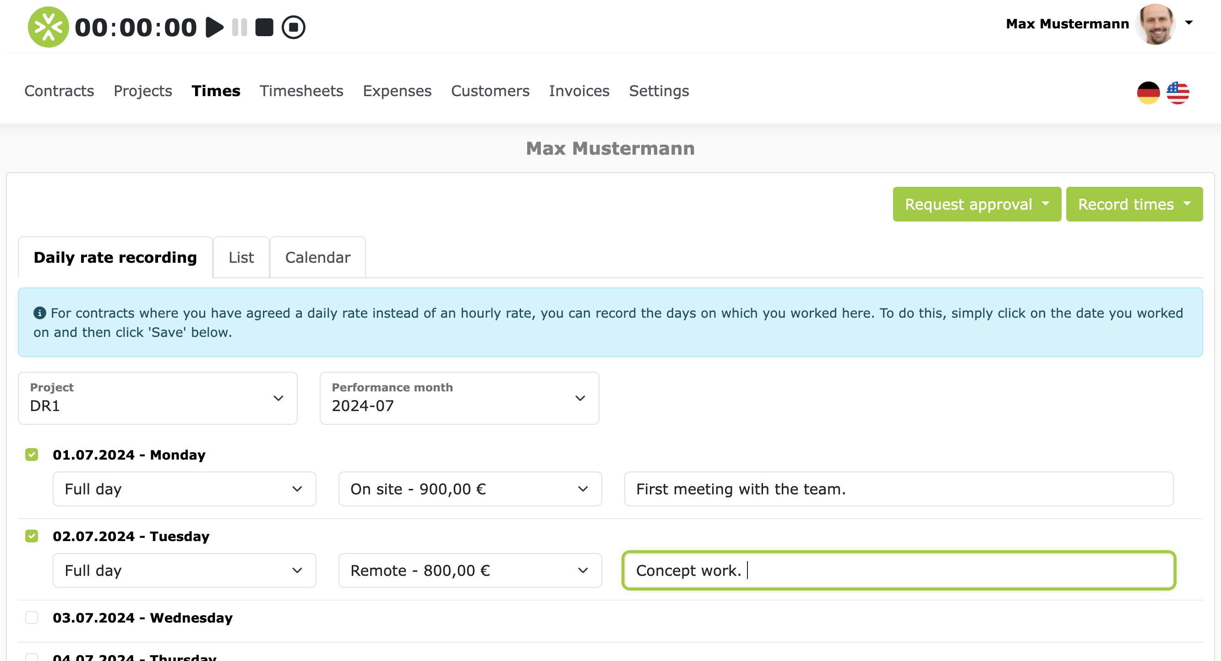Click inside the Concept work text field
Image resolution: width=1221 pixels, height=661 pixels.
898,570
